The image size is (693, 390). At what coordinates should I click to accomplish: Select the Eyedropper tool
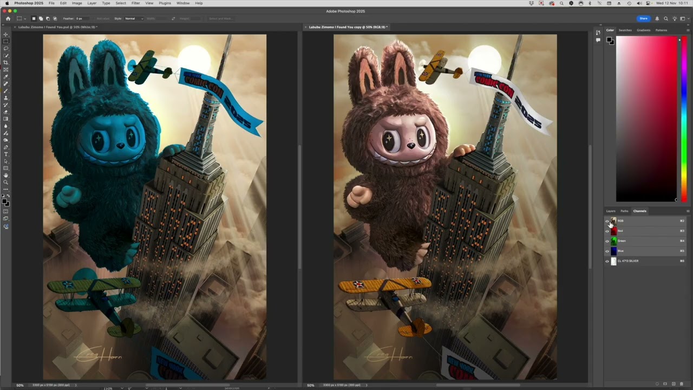[6, 76]
